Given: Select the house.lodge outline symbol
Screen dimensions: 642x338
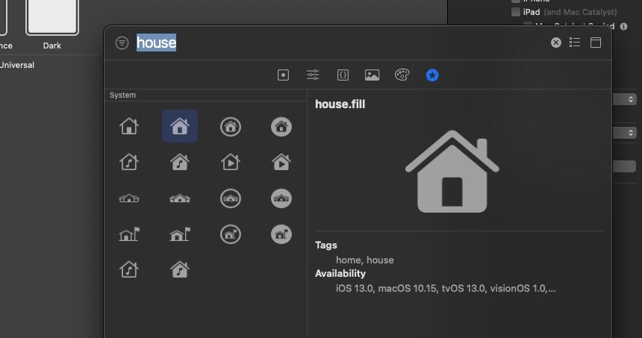Looking at the screenshot, I should (129, 198).
